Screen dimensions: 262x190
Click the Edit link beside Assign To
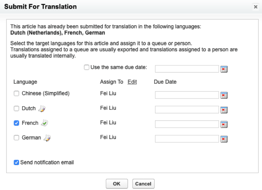pyautogui.click(x=132, y=82)
